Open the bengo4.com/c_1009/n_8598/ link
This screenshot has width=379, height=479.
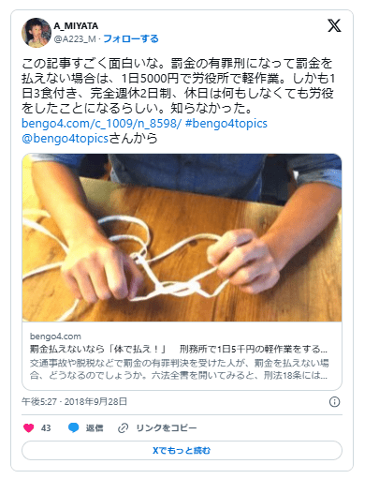click(x=101, y=124)
